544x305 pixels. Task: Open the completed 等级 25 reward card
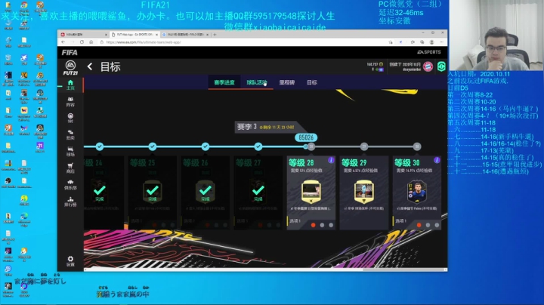153,193
